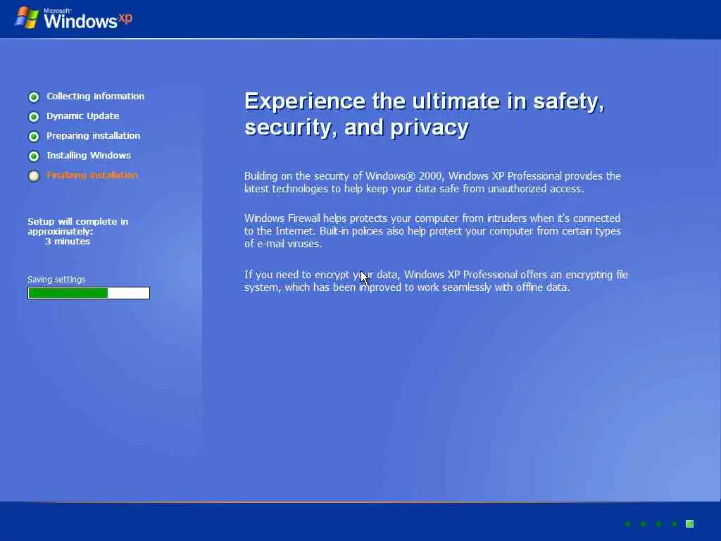Click the paragraph starting 'Building on the security'
The image size is (721, 541).
[433, 182]
